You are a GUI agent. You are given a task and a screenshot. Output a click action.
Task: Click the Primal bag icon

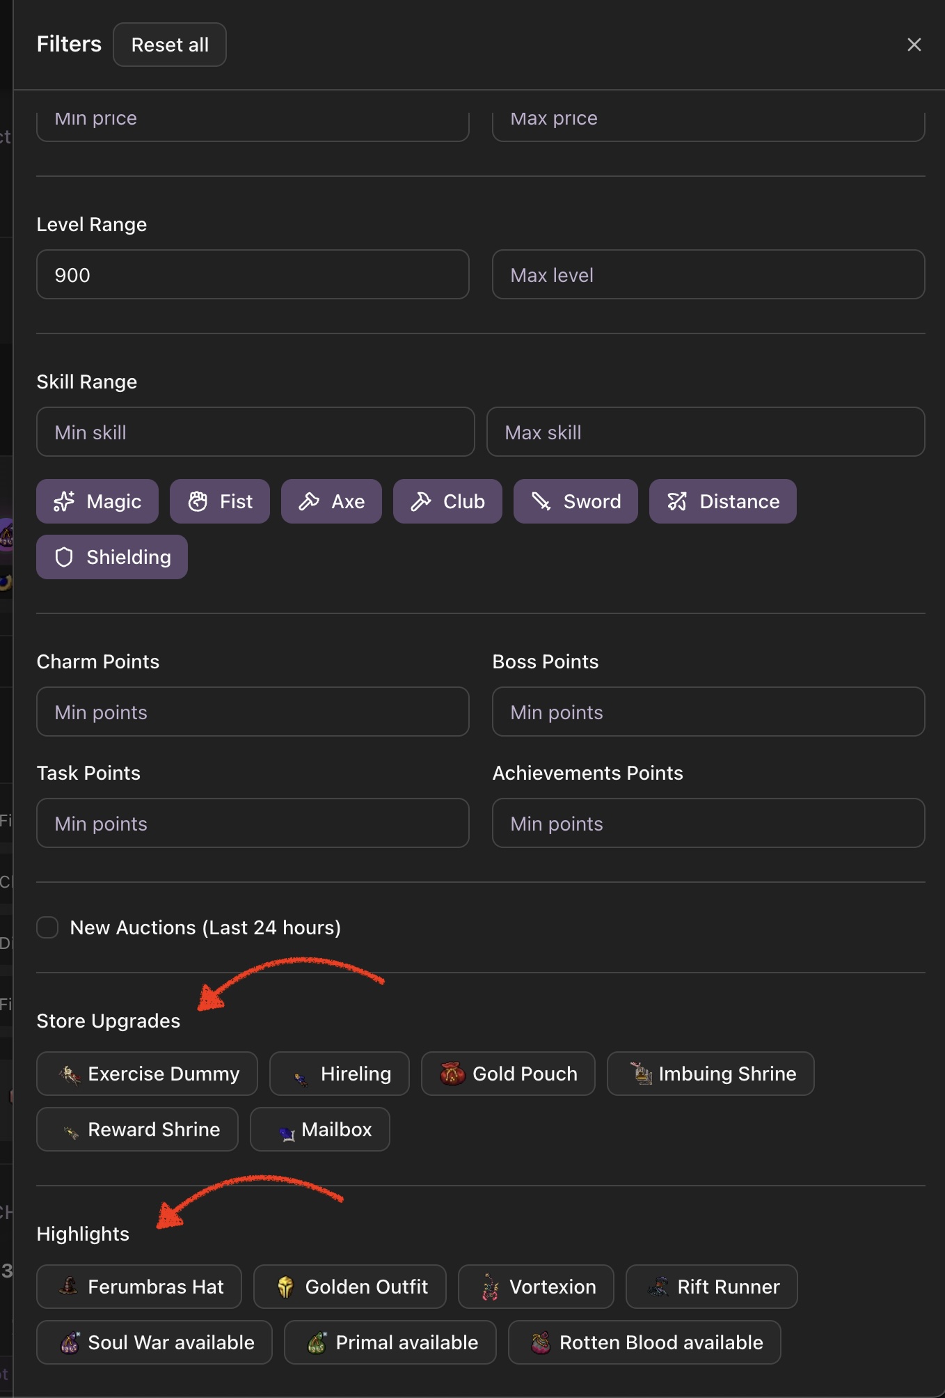[317, 1342]
